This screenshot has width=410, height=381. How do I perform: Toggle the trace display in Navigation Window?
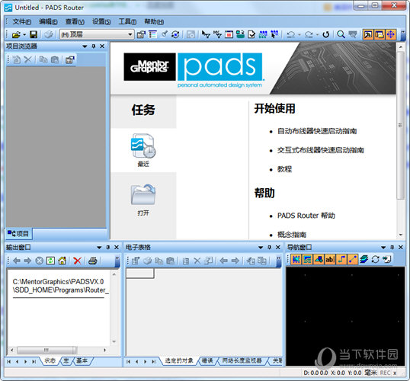[x=341, y=259]
